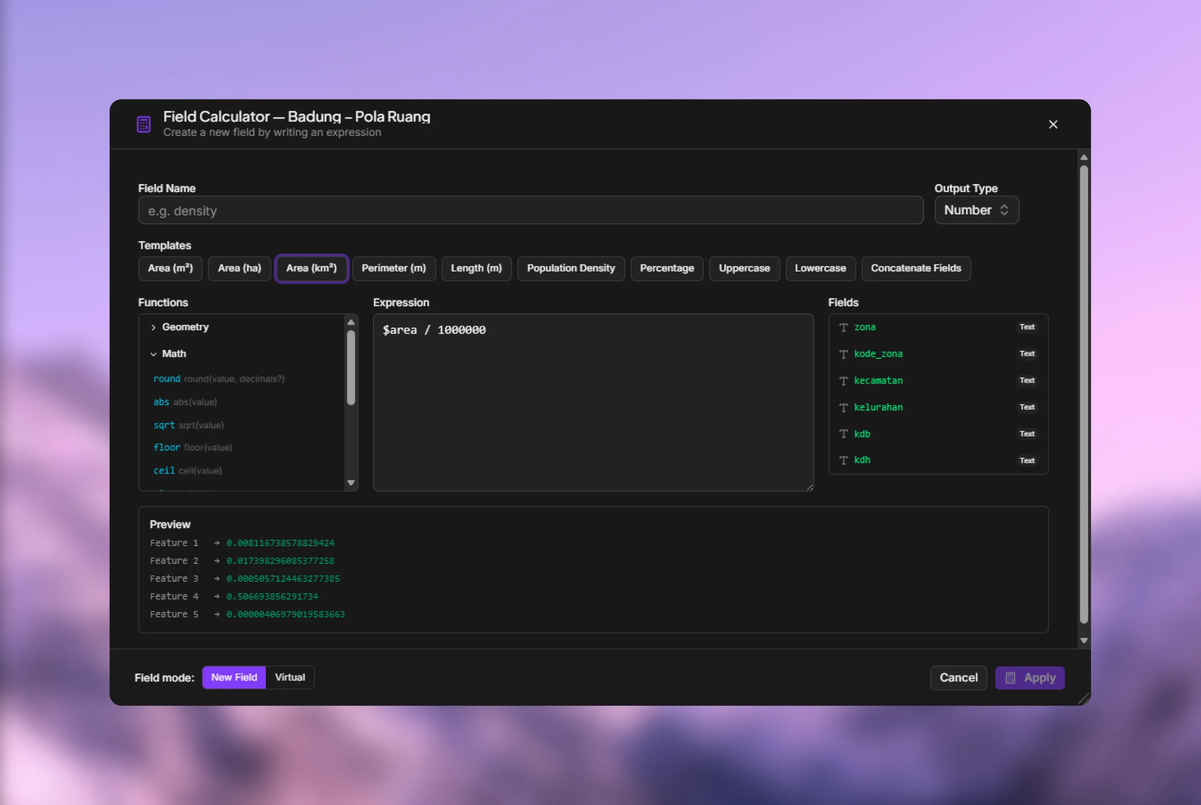
Task: Click the text type icon beside zona
Action: (x=843, y=328)
